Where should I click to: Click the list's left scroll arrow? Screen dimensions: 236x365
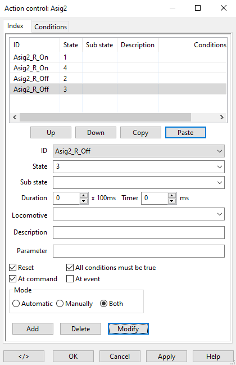[x=15, y=117]
